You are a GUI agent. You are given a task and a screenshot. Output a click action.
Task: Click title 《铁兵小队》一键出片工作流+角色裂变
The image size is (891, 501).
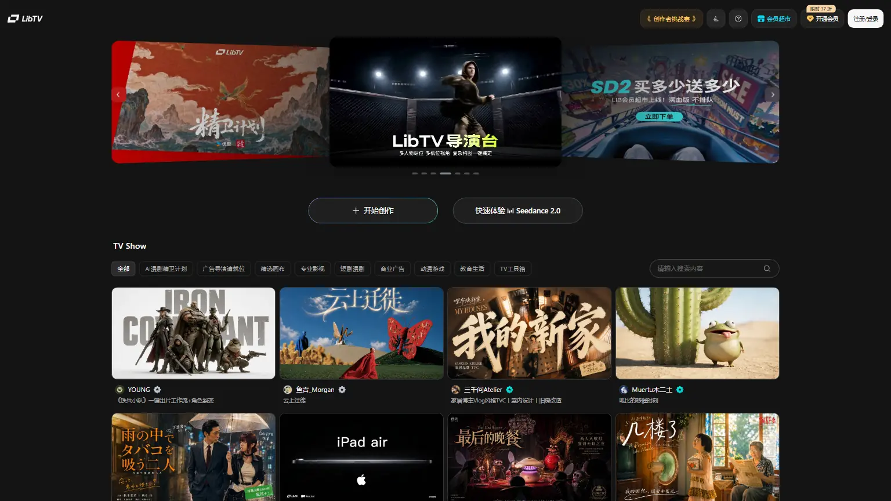click(165, 401)
